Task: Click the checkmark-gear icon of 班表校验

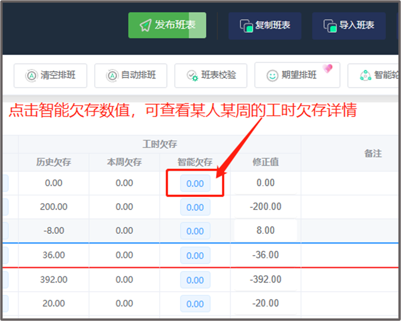Action: click(192, 75)
